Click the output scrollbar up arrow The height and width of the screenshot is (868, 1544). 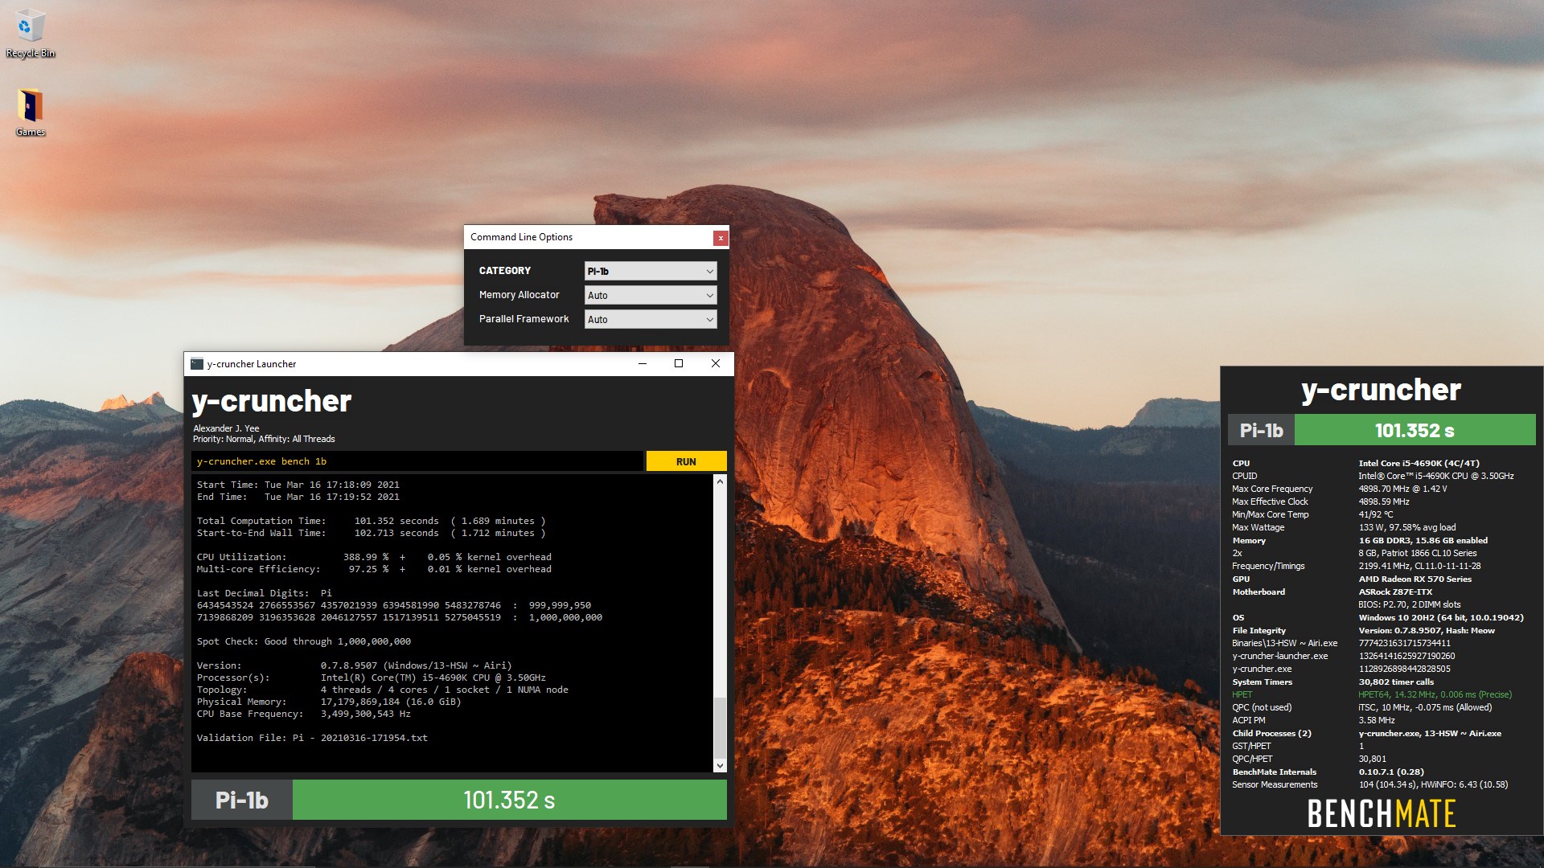[x=720, y=481]
